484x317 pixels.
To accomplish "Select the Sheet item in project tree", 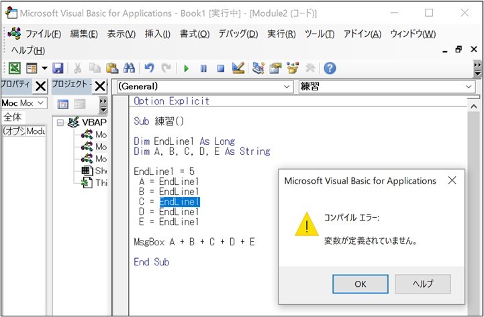I will (94, 171).
